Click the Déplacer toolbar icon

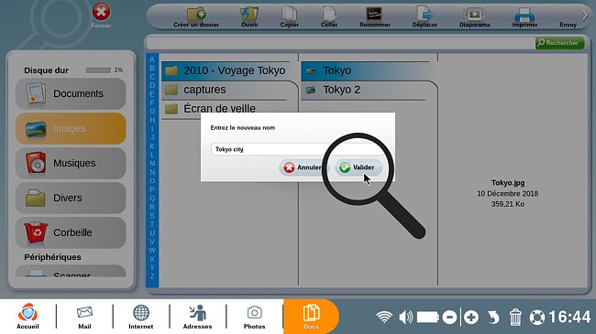point(425,16)
